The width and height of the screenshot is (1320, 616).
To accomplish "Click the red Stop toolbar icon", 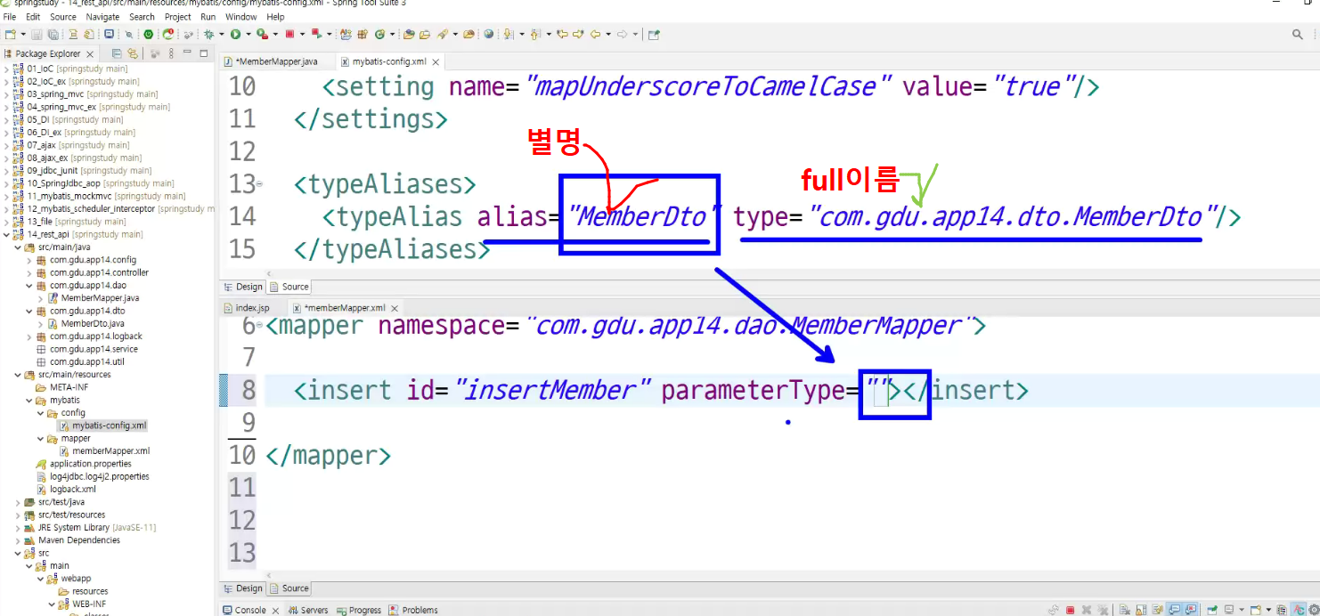I will point(289,35).
